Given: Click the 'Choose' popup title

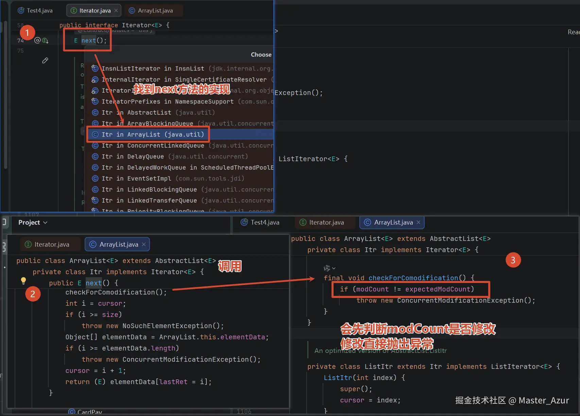Looking at the screenshot, I should coord(261,55).
